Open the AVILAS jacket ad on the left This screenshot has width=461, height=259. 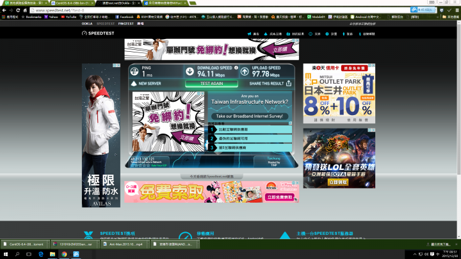tap(101, 136)
